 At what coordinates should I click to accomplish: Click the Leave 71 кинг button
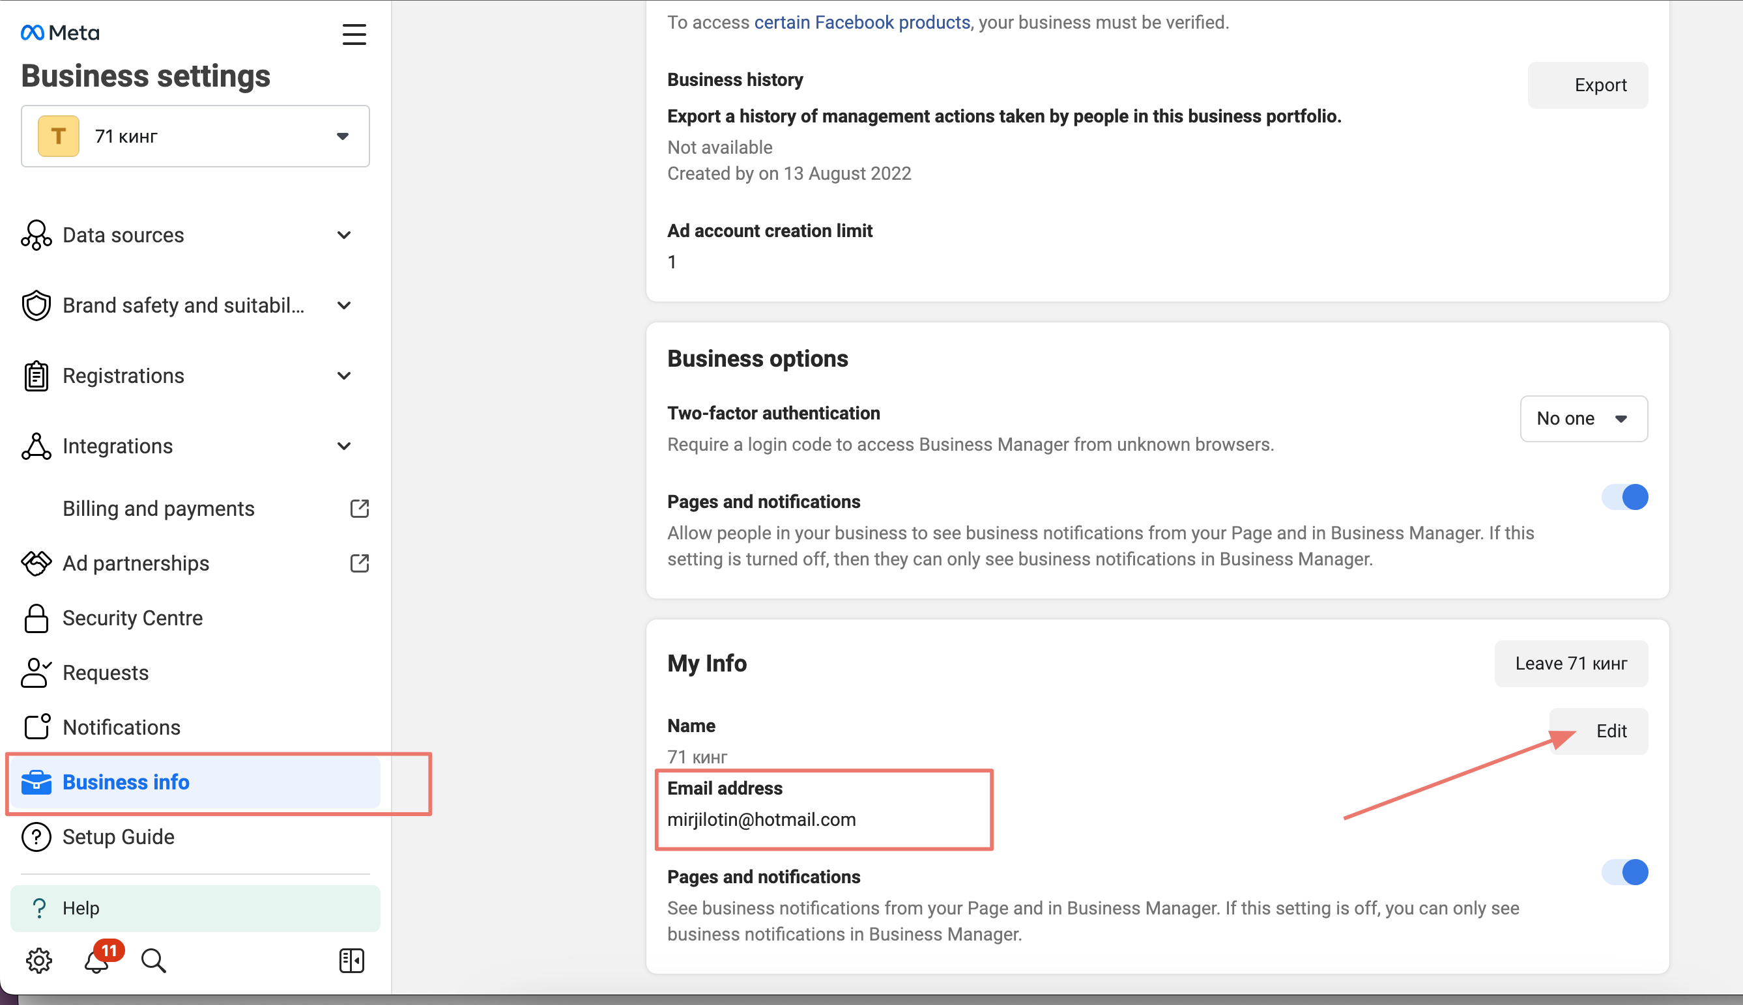pos(1570,663)
